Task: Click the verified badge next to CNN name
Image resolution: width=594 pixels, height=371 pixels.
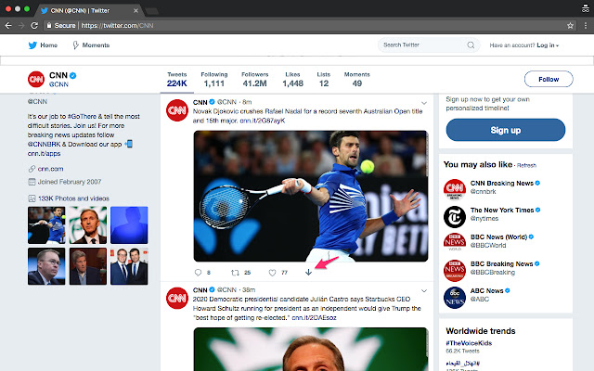Action: [73, 75]
